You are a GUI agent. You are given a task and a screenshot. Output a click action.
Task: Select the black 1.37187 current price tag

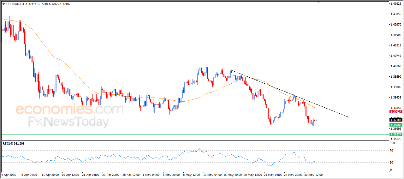click(395, 120)
